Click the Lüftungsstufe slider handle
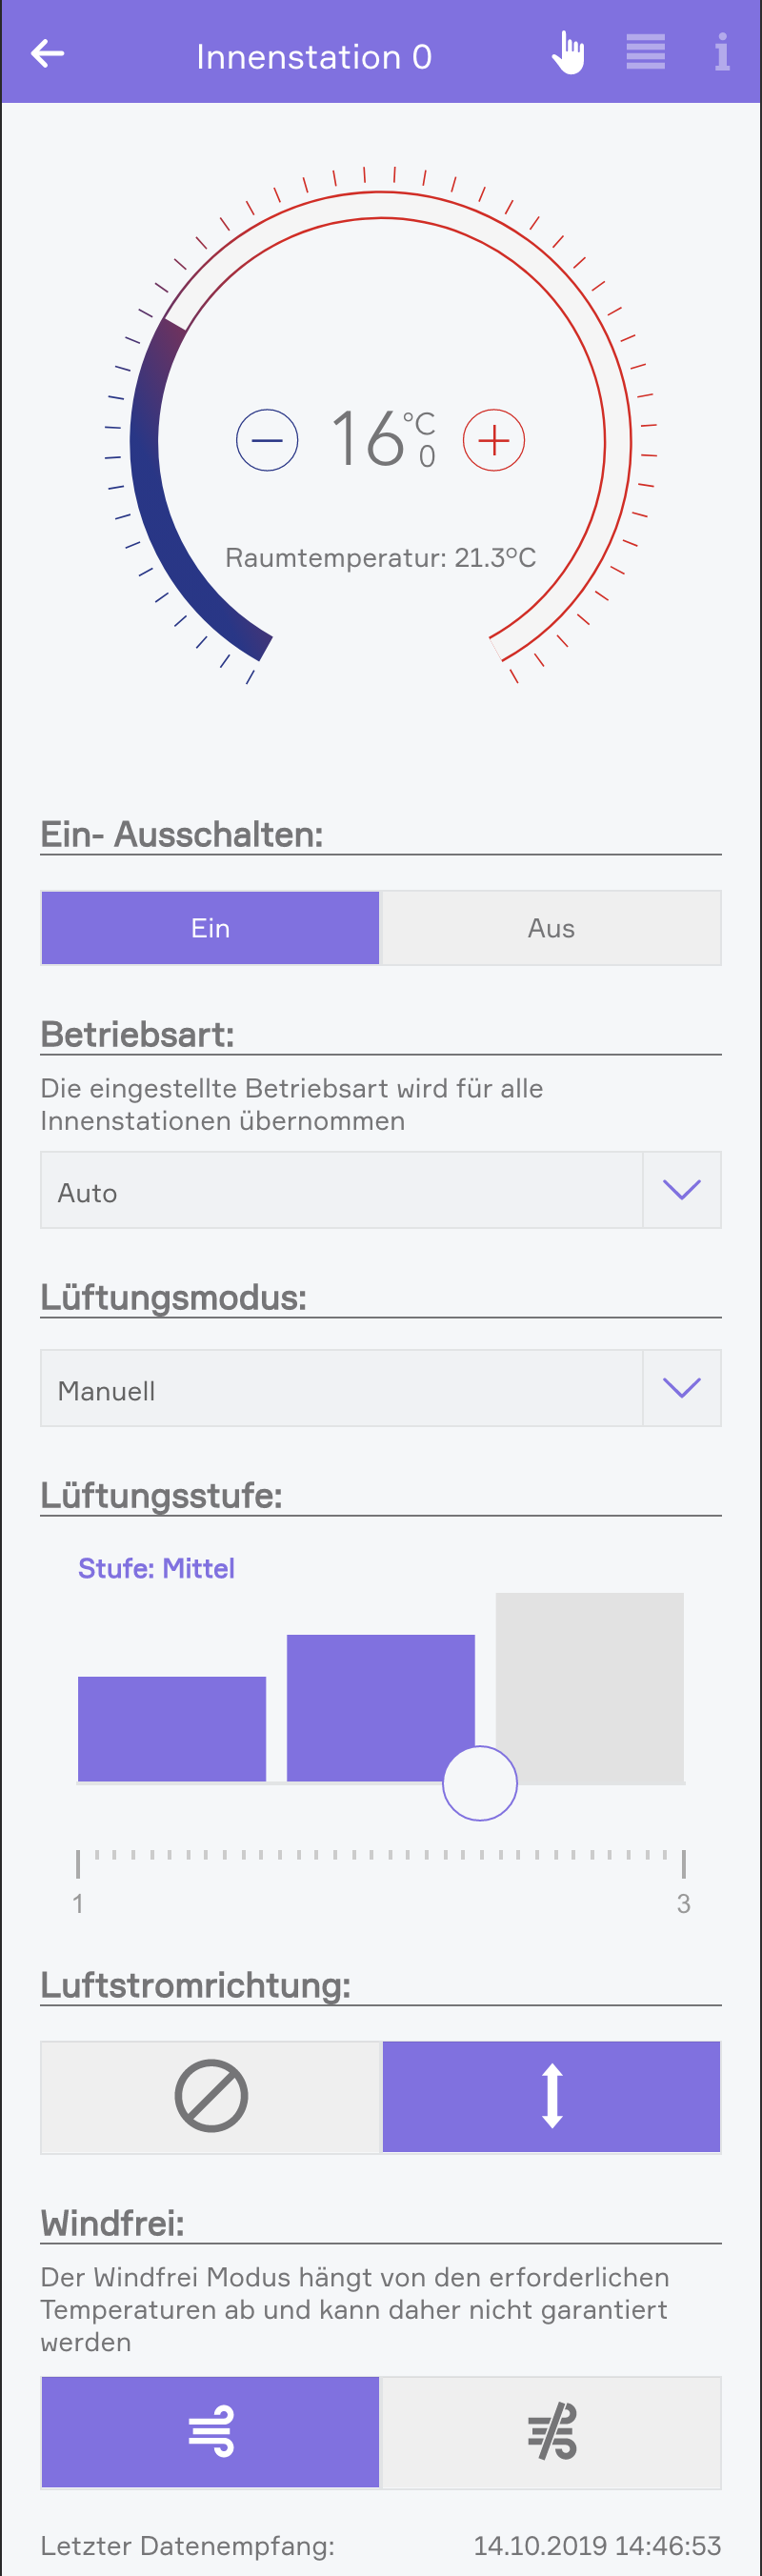This screenshot has width=762, height=2576. tap(480, 1783)
